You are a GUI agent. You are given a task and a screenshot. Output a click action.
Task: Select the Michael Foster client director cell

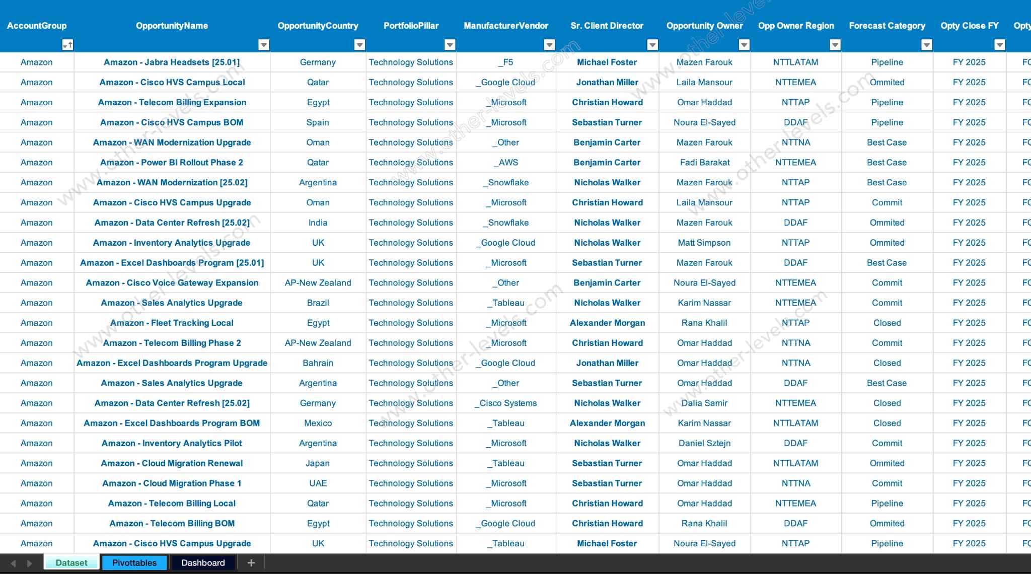pyautogui.click(x=607, y=62)
